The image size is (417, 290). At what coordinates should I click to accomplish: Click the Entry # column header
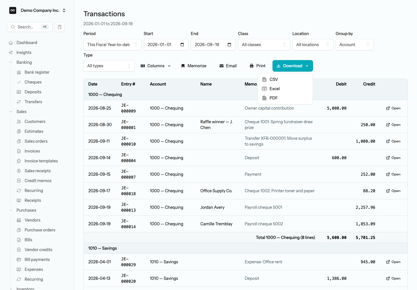[128, 84]
